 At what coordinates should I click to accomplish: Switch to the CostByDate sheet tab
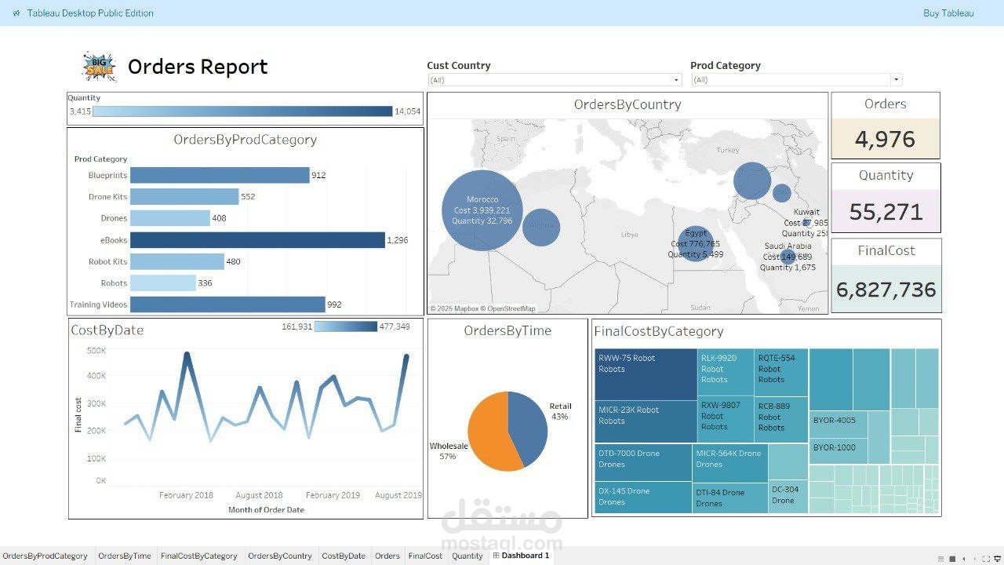tap(343, 556)
